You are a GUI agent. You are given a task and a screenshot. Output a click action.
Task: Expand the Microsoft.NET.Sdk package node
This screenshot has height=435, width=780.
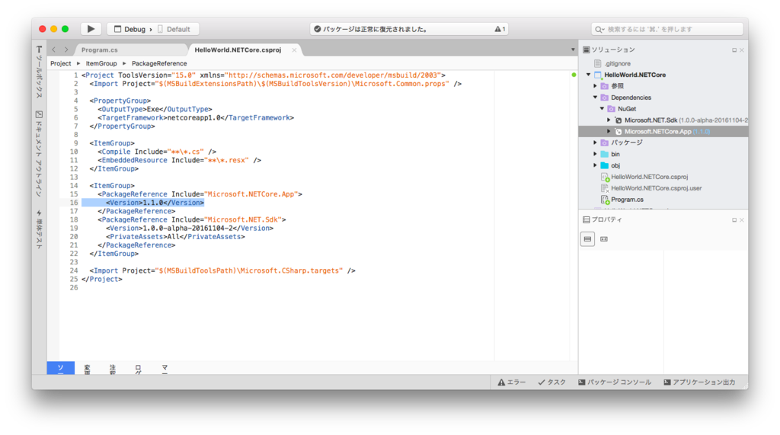tap(609, 120)
